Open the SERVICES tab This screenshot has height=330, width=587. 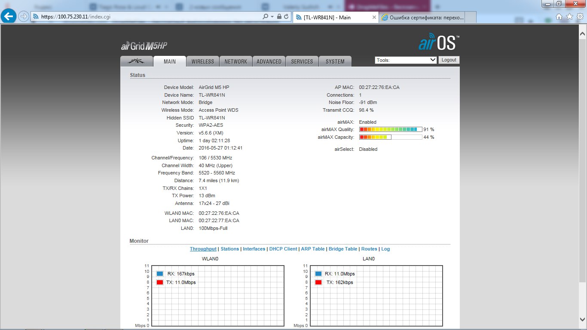(302, 61)
